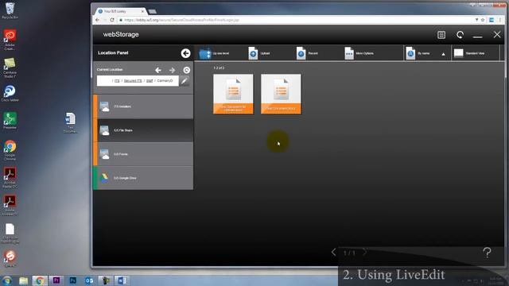Select the third cloud location entry
Image resolution: width=509 pixels, height=286 pixels.
click(143, 154)
